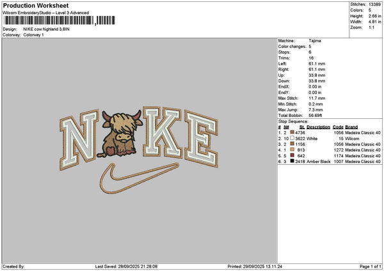This screenshot has width=384, height=271.
Task: Choose the color swatch for thread 813
Action: [x=292, y=150]
